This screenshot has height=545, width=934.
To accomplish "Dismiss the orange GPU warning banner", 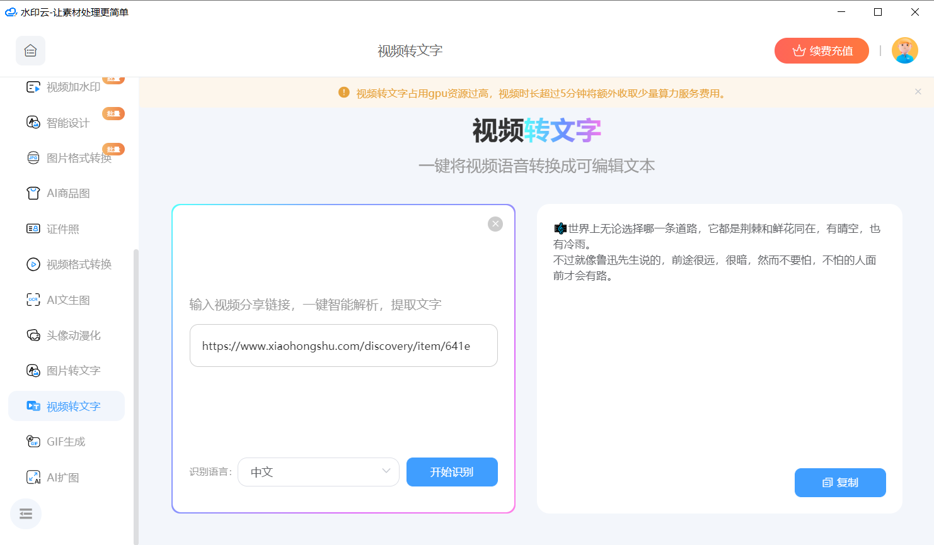I will [918, 92].
